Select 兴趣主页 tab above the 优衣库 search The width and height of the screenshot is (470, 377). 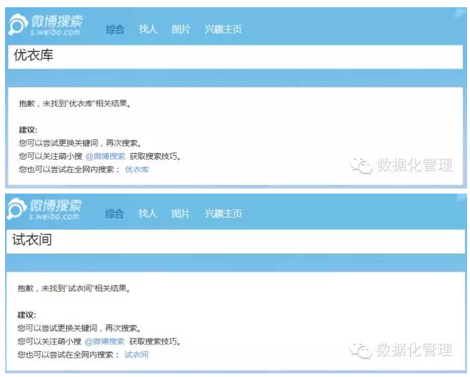pyautogui.click(x=223, y=29)
